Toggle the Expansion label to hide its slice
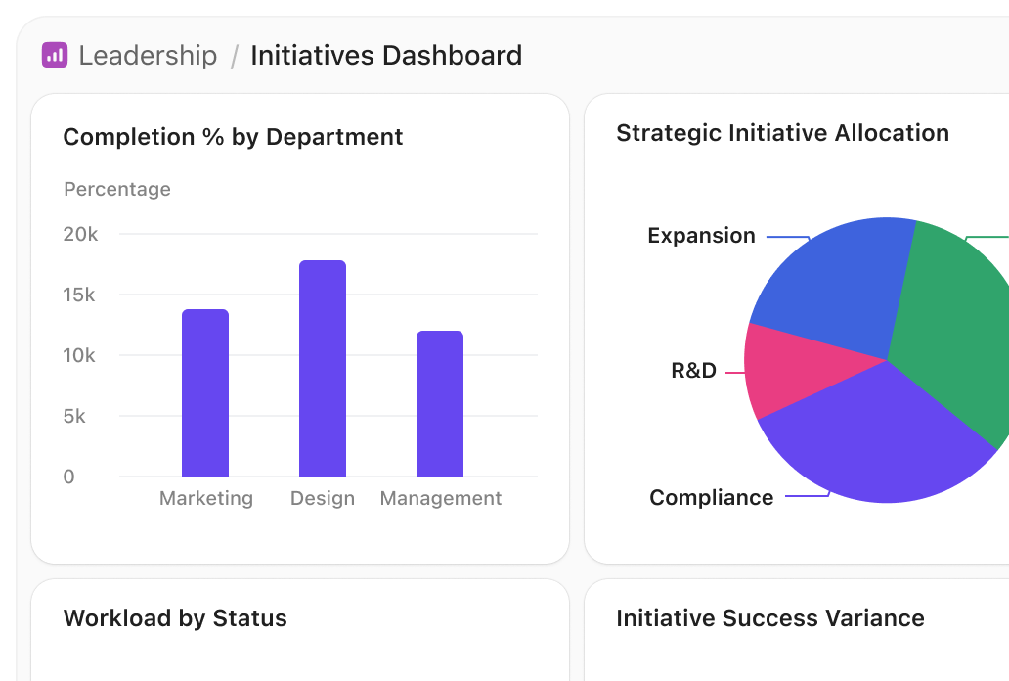1009x681 pixels. (x=701, y=235)
